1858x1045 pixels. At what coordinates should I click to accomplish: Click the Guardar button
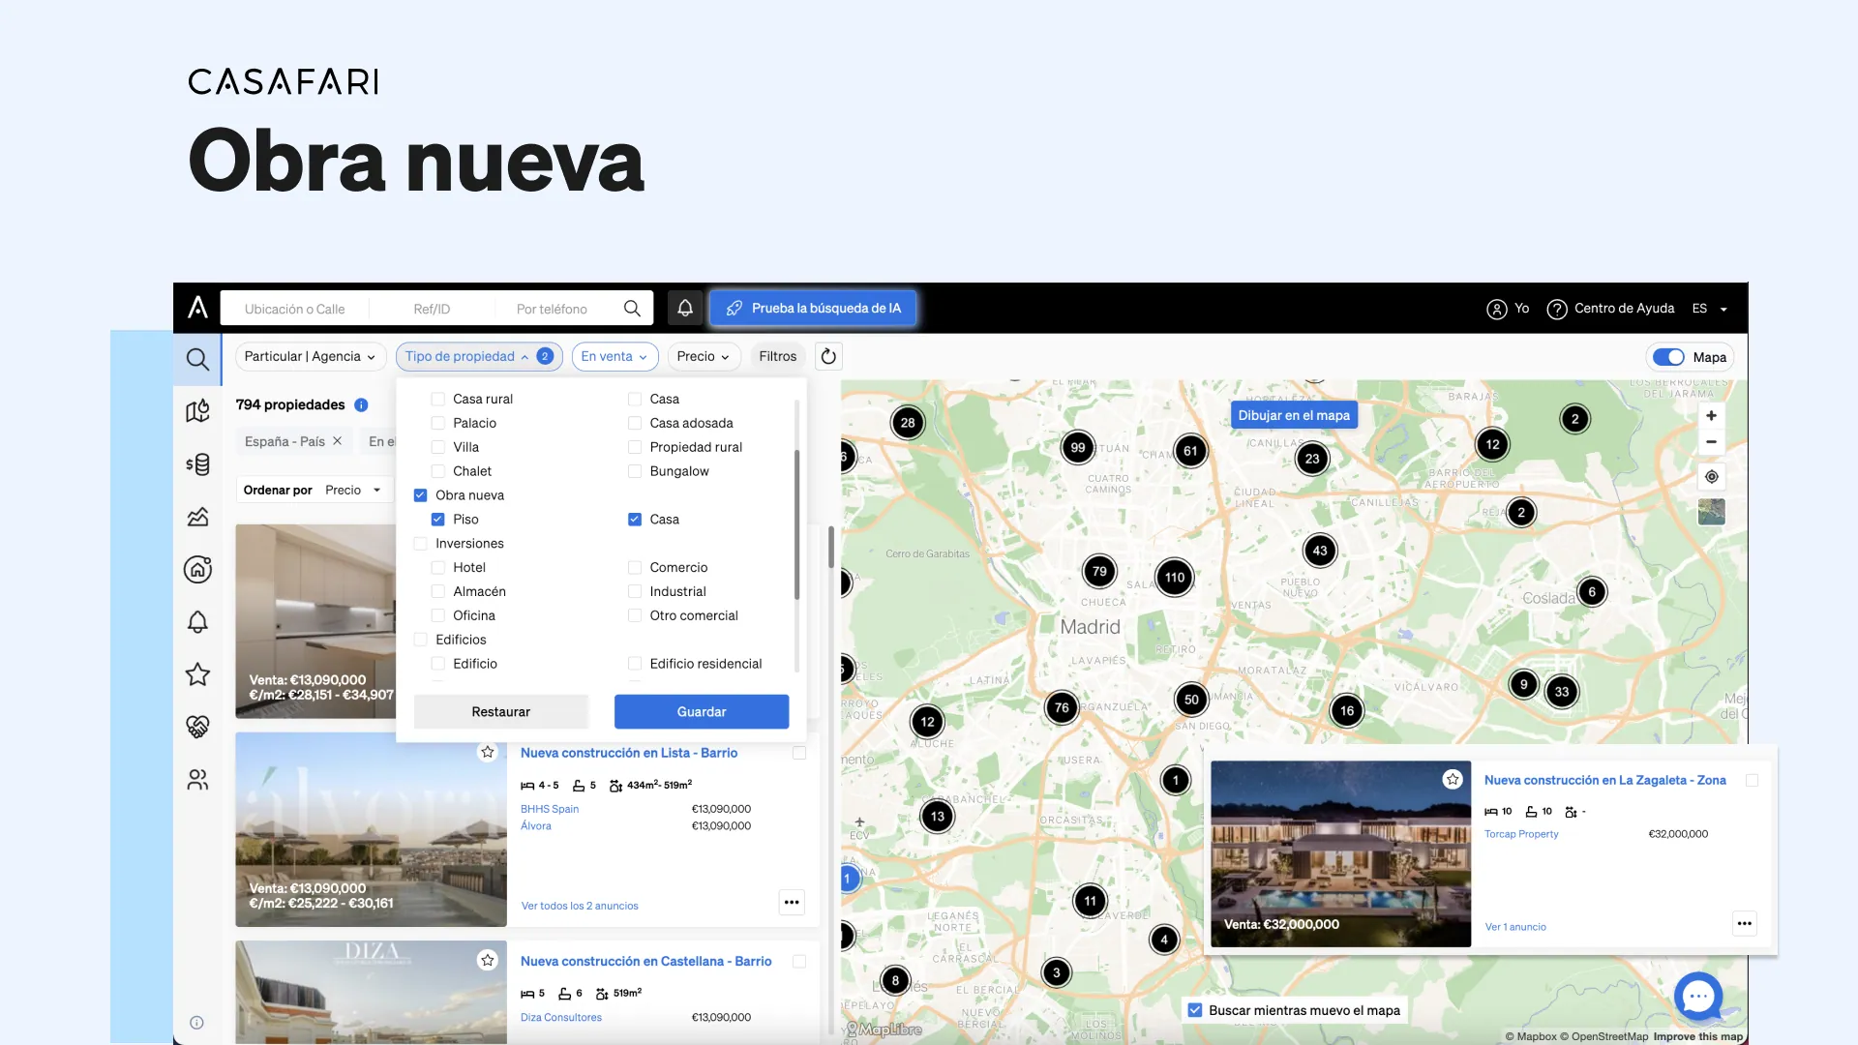coord(701,711)
